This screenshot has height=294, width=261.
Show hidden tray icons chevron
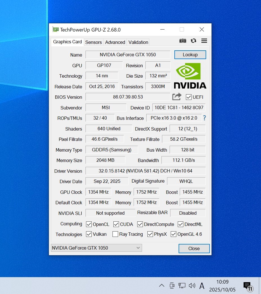pos(161,286)
